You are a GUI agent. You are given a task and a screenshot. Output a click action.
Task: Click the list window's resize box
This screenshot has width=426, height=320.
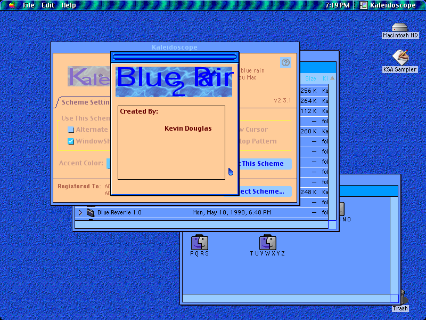click(x=333, y=225)
